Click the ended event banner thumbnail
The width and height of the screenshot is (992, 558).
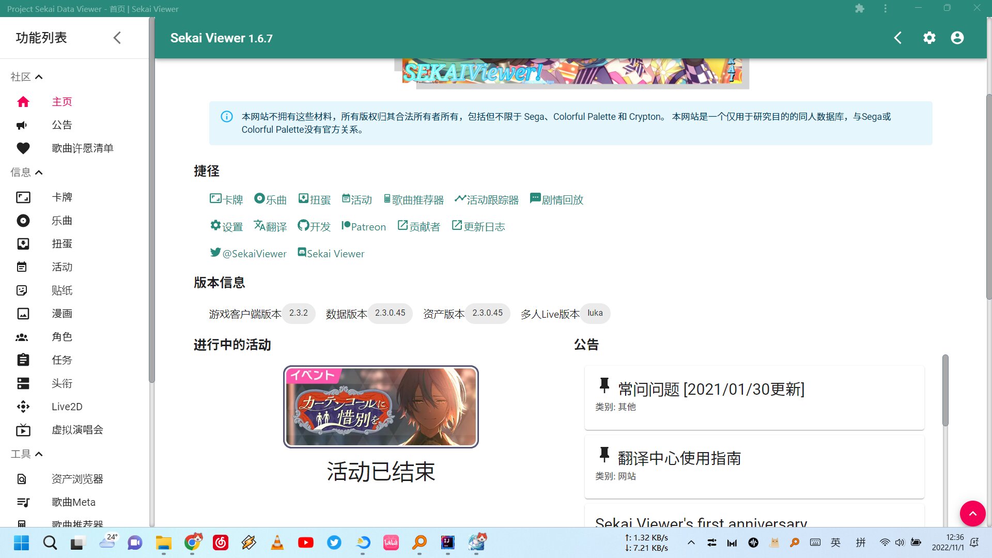381,406
